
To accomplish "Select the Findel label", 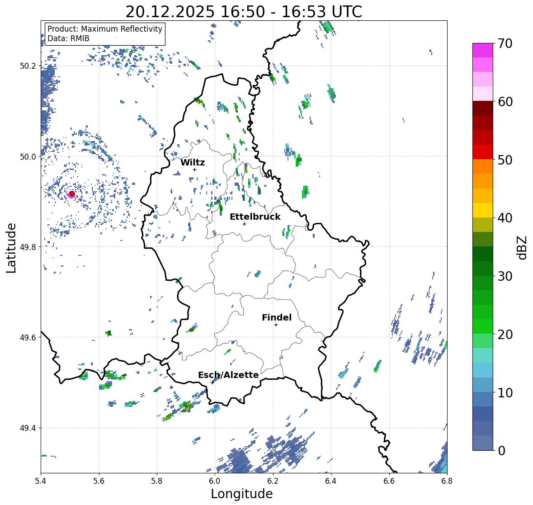I will 276,317.
